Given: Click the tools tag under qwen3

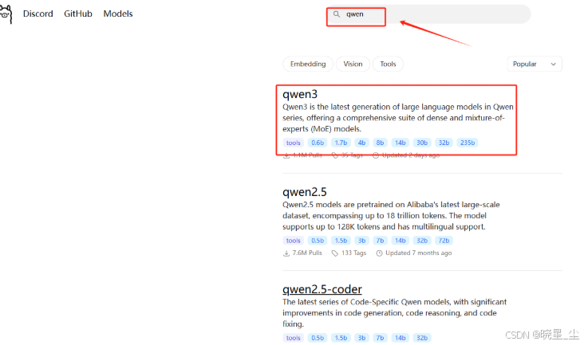Looking at the screenshot, I should tap(294, 143).
